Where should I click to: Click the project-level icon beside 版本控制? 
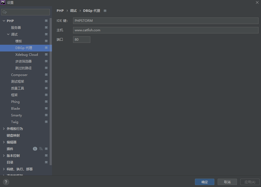coord(46,155)
